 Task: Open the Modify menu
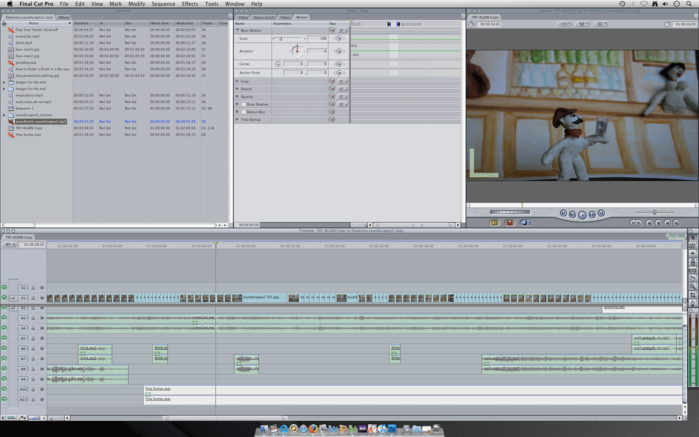coord(137,4)
